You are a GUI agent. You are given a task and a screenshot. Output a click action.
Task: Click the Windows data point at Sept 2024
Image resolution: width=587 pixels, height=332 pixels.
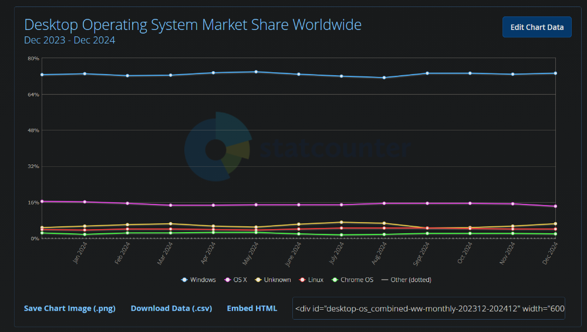click(427, 73)
